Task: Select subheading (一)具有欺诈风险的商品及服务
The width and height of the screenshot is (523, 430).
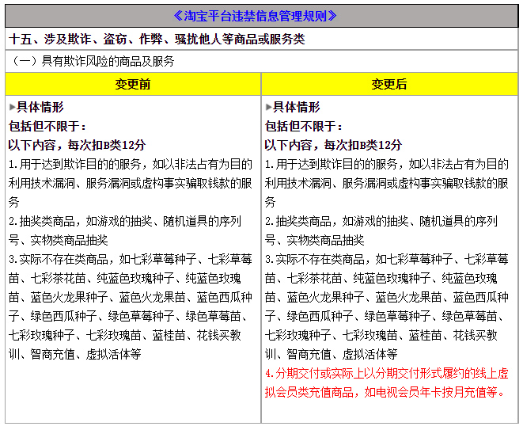Action: (92, 61)
